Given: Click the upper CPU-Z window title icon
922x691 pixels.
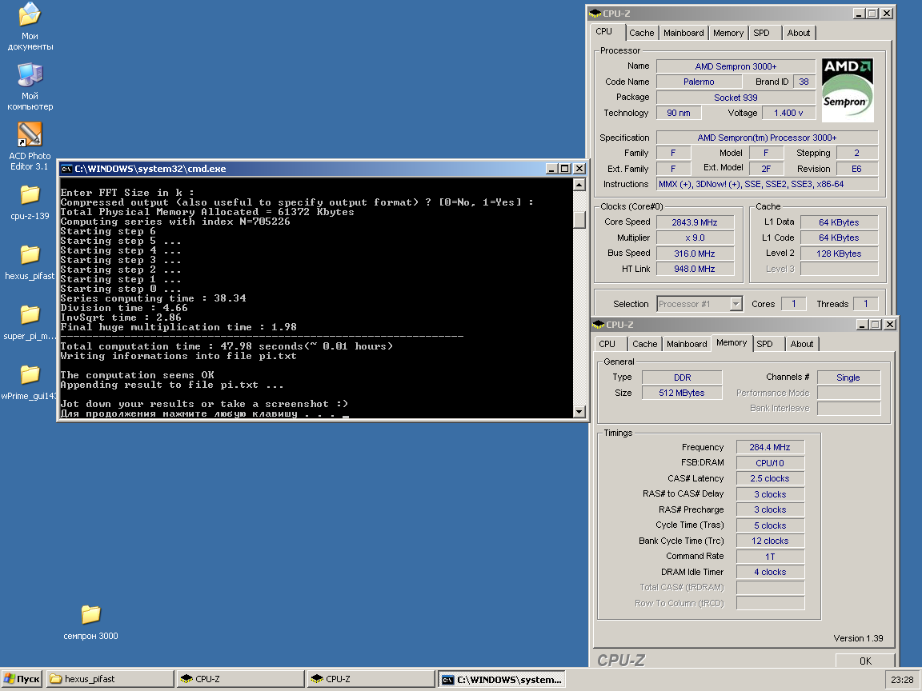Looking at the screenshot, I should coord(595,13).
